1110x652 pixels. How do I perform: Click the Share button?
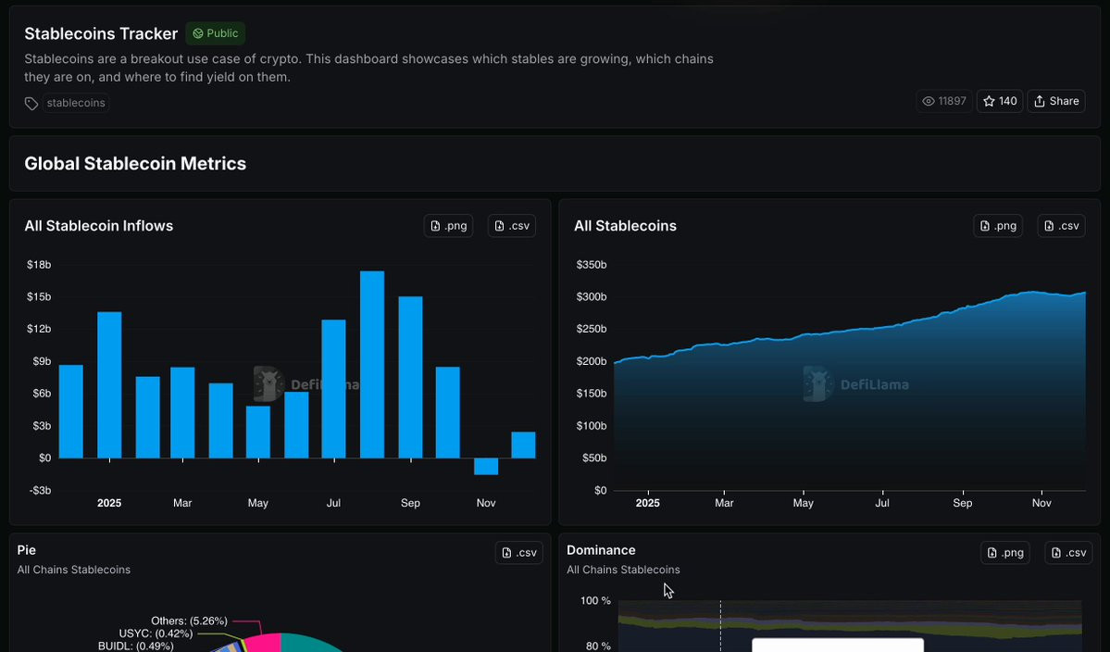click(1056, 101)
